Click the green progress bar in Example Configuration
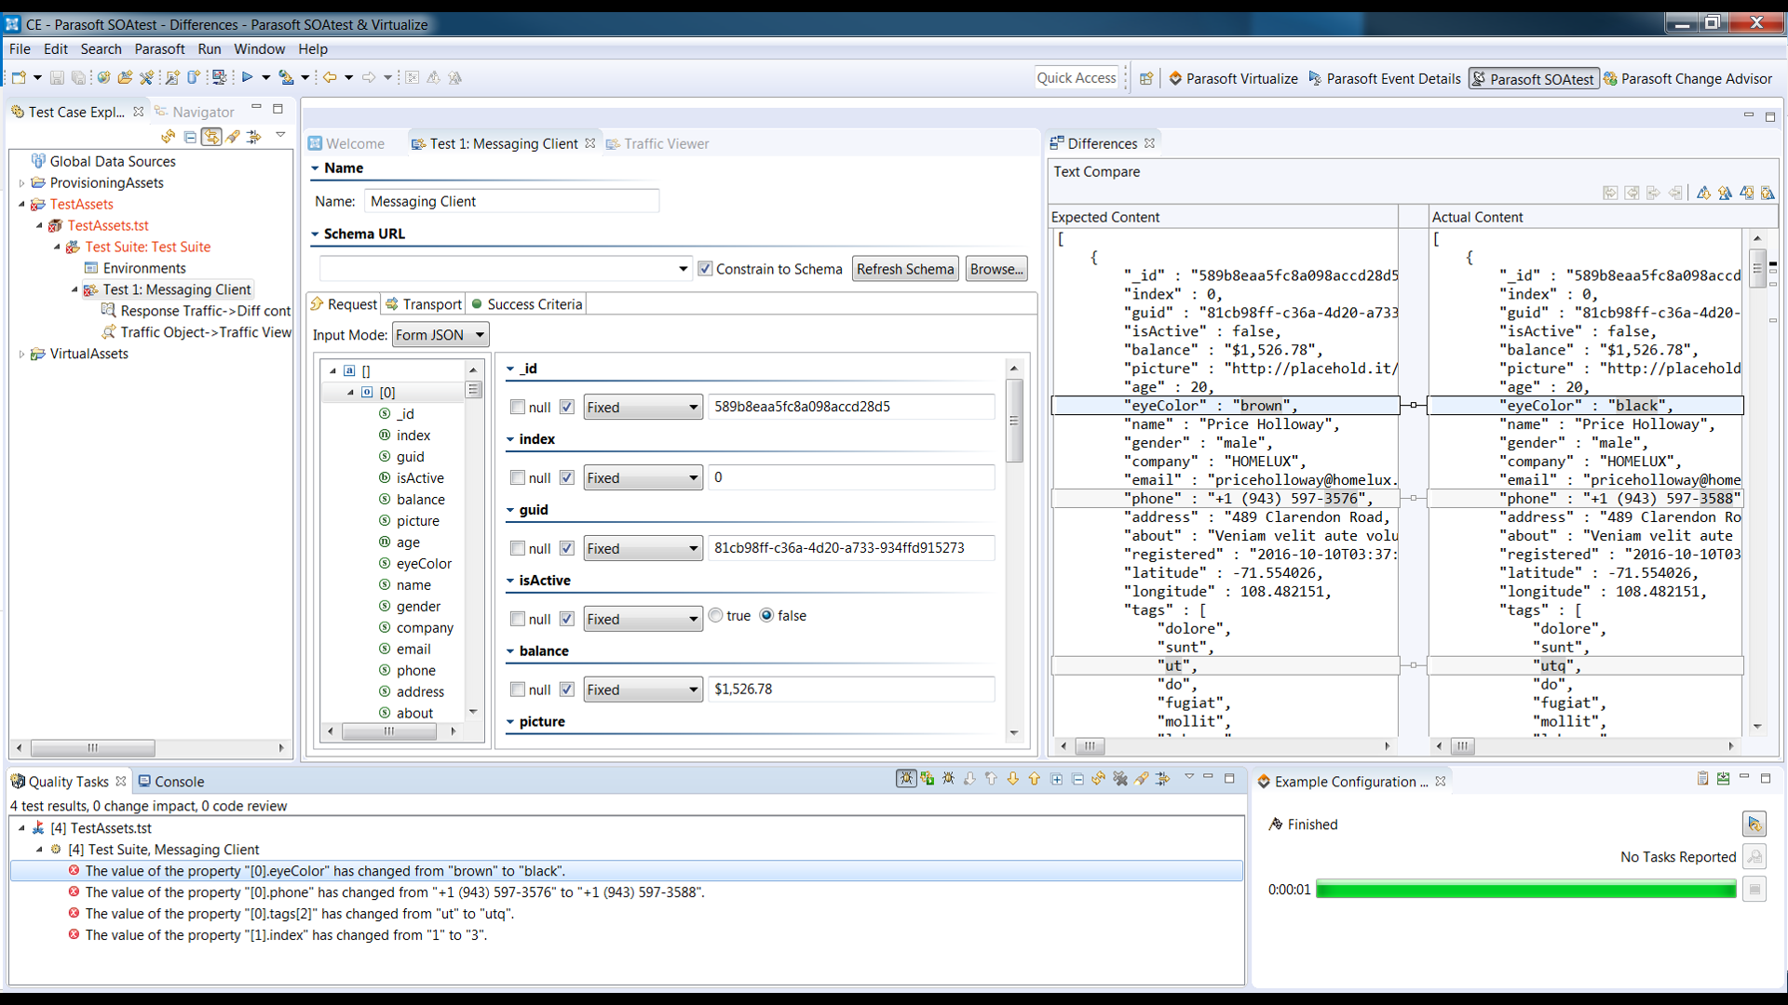The height and width of the screenshot is (1005, 1788). pyautogui.click(x=1522, y=890)
